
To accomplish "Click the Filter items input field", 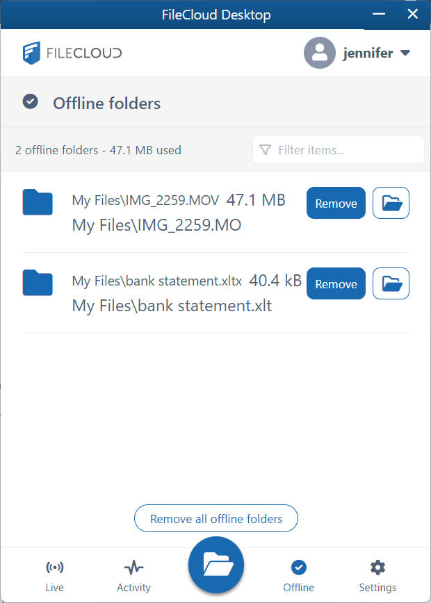I will (339, 150).
